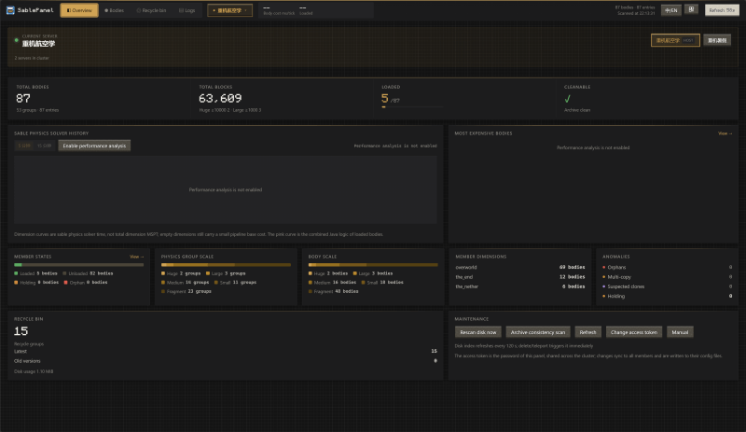Click Rescan disk now button

477,332
